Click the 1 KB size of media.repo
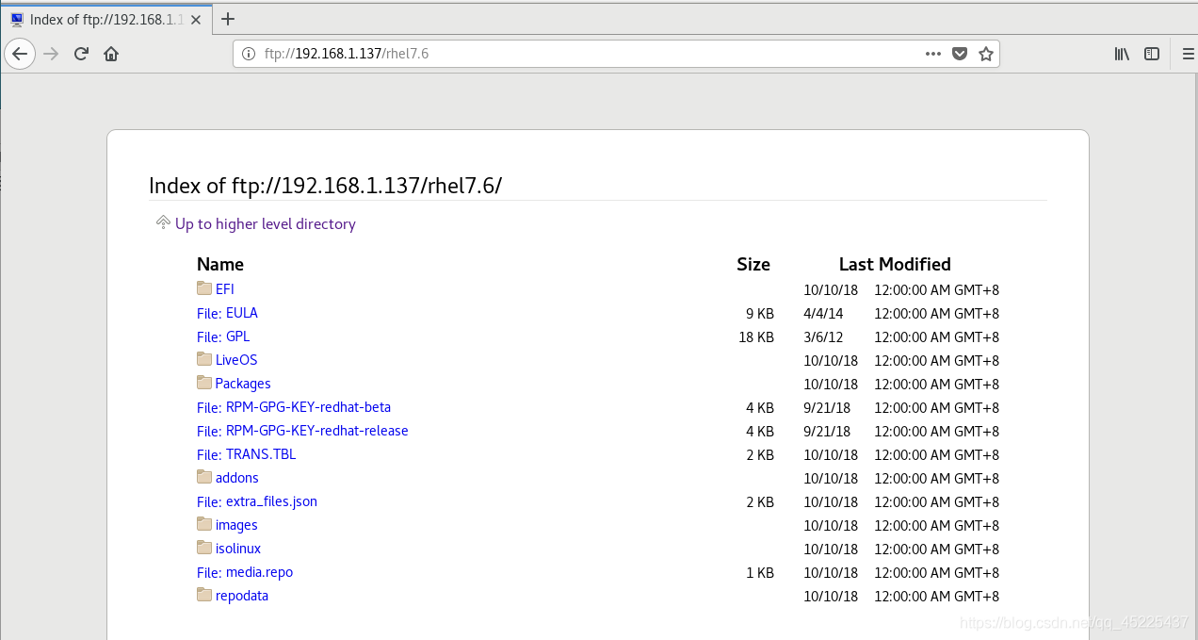 point(760,572)
